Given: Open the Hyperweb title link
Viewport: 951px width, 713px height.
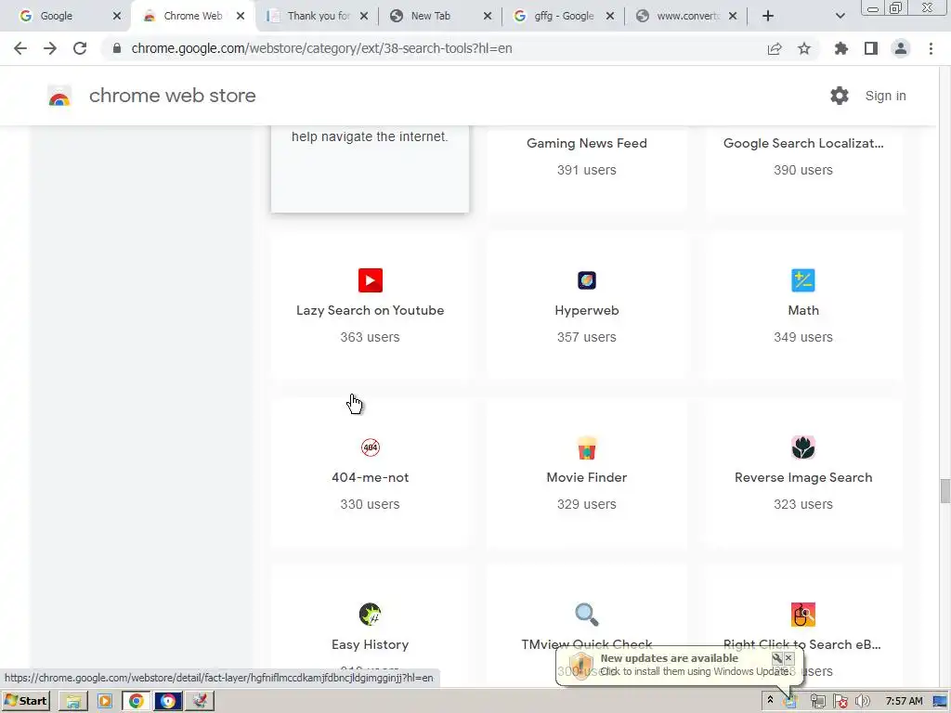Looking at the screenshot, I should [587, 310].
